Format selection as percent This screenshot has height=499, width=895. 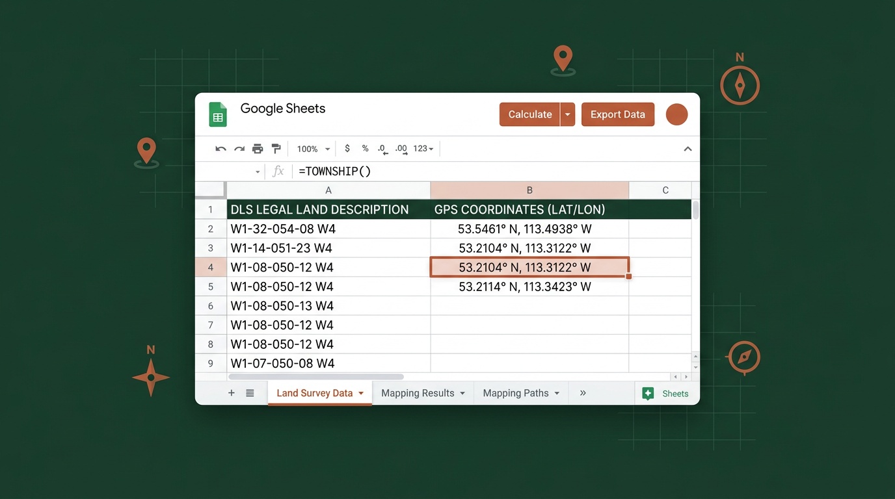(365, 148)
